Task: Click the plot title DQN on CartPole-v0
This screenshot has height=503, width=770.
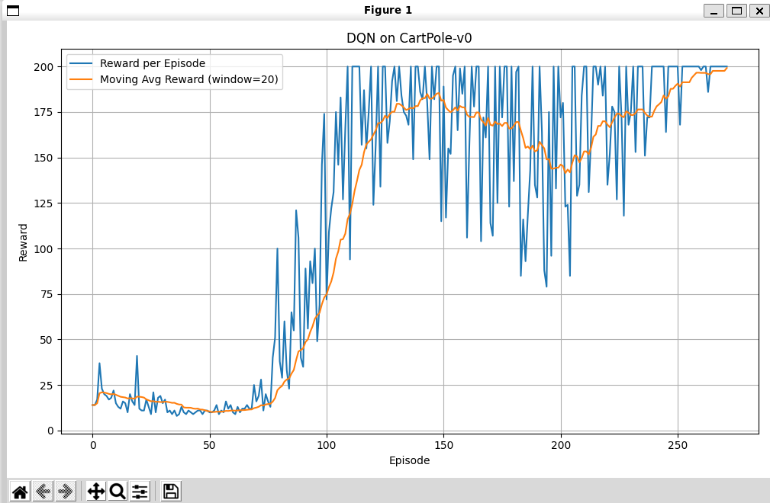Action: click(x=409, y=38)
